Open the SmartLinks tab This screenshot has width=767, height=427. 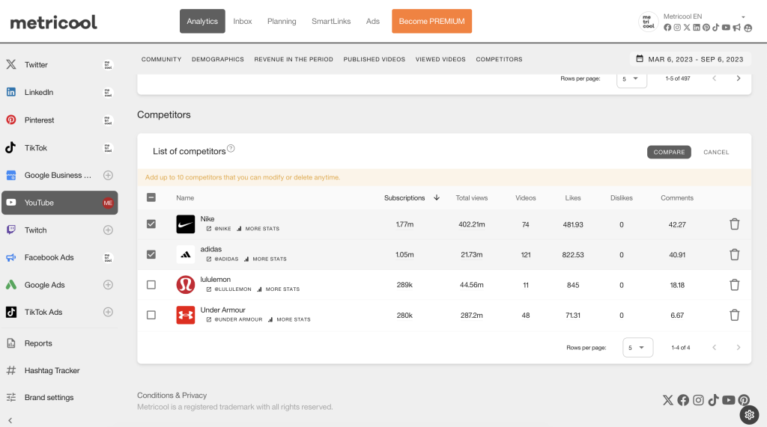331,21
